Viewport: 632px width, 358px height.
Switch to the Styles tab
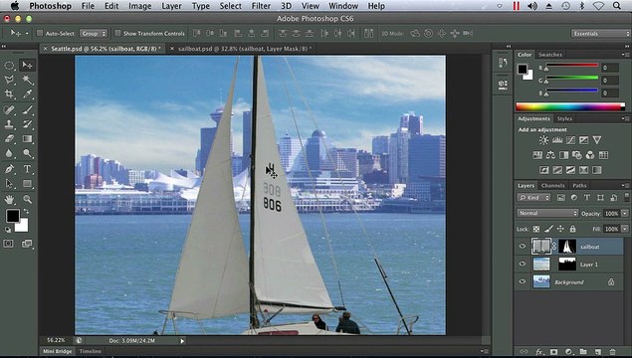pyautogui.click(x=564, y=118)
